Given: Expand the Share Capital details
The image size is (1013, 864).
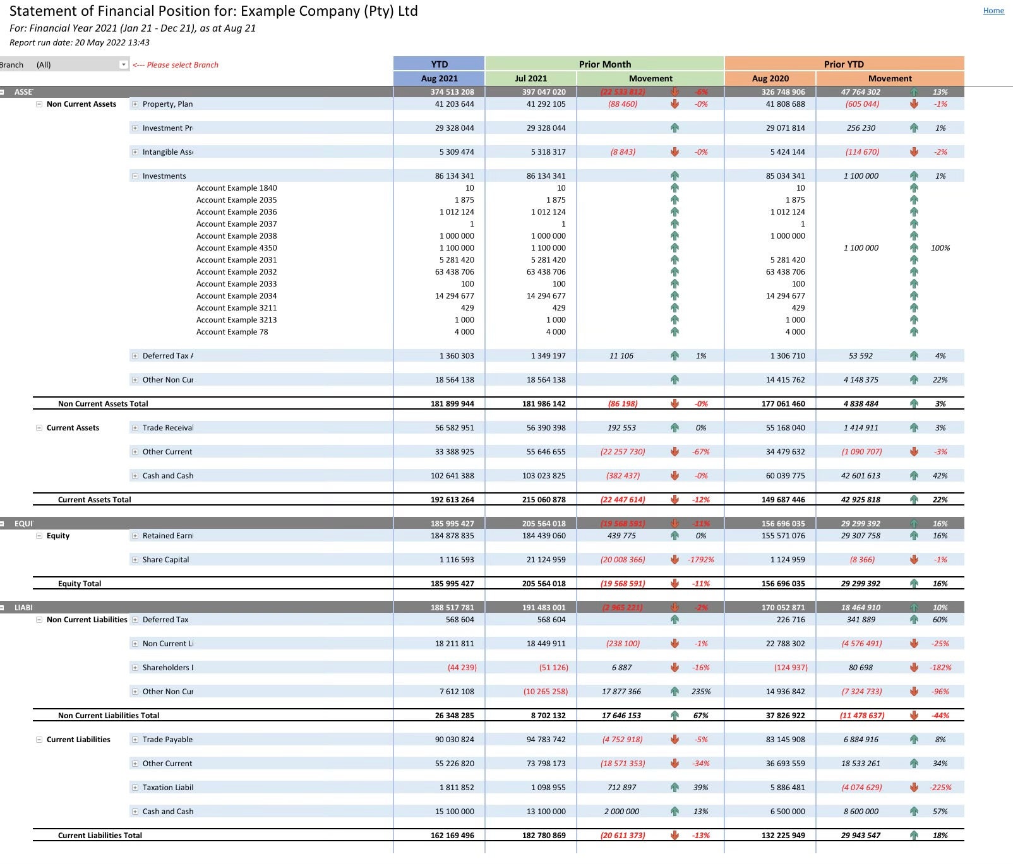Looking at the screenshot, I should click(x=135, y=559).
